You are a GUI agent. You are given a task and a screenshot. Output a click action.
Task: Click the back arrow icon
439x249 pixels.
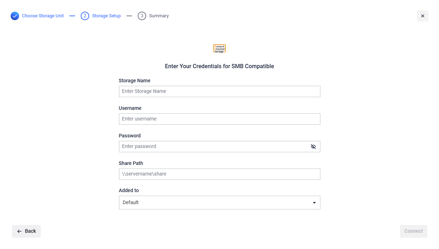(19, 231)
